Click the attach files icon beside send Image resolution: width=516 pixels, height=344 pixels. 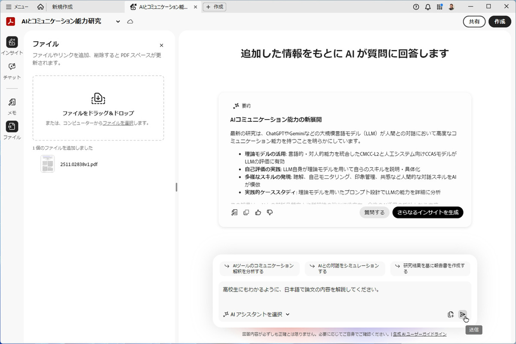(x=451, y=314)
